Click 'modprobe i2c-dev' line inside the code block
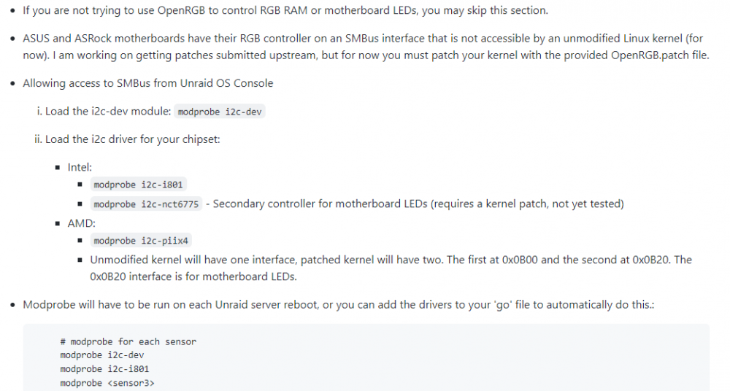The height and width of the screenshot is (391, 730). 102,355
